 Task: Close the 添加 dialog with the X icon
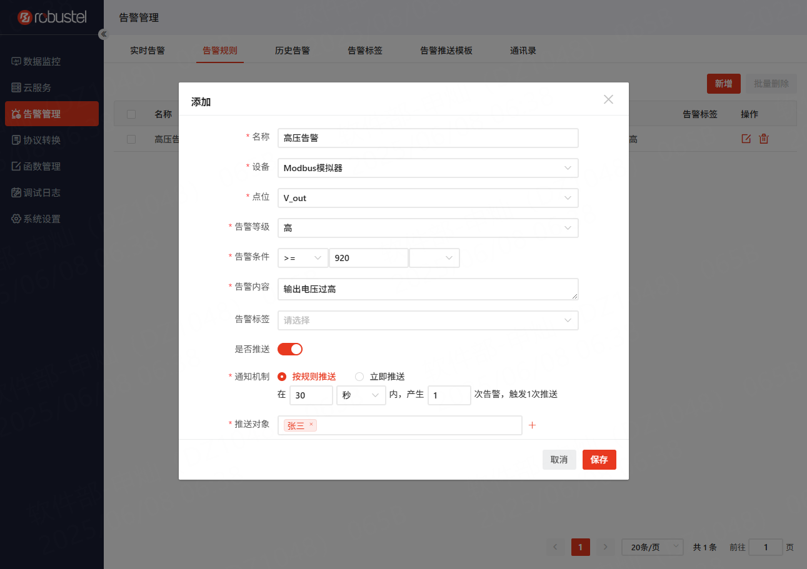tap(608, 99)
